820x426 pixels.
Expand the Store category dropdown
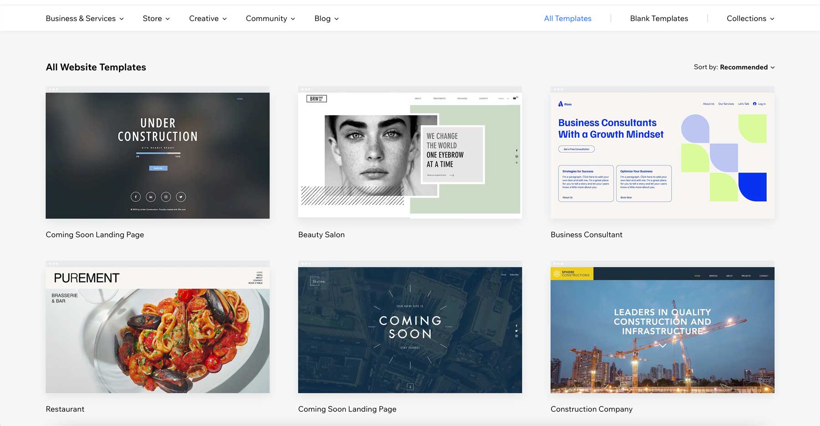point(156,19)
